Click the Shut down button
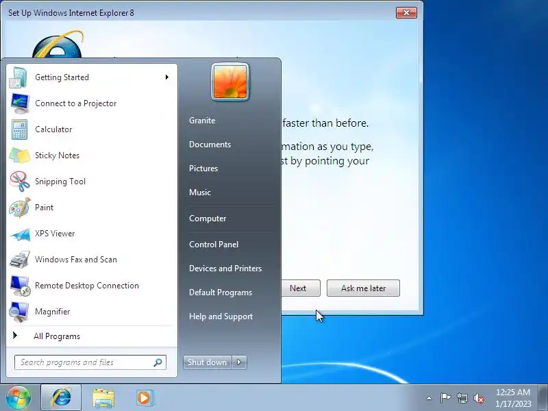 point(208,362)
